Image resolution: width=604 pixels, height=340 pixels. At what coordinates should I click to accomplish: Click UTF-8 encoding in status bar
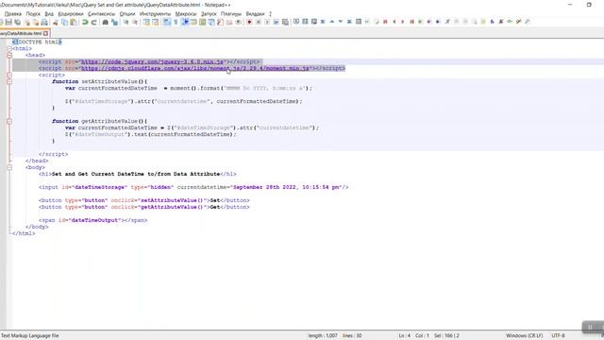point(558,336)
